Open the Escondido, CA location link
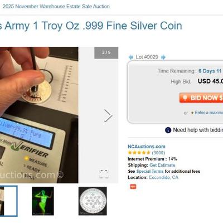This screenshot has width=223, height=223. tap(163, 177)
